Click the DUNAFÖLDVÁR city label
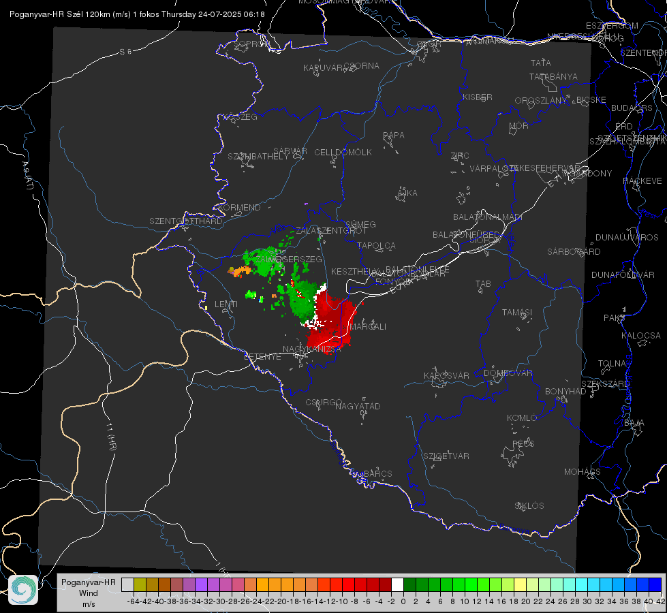Image resolution: width=667 pixels, height=613 pixels. click(x=623, y=274)
